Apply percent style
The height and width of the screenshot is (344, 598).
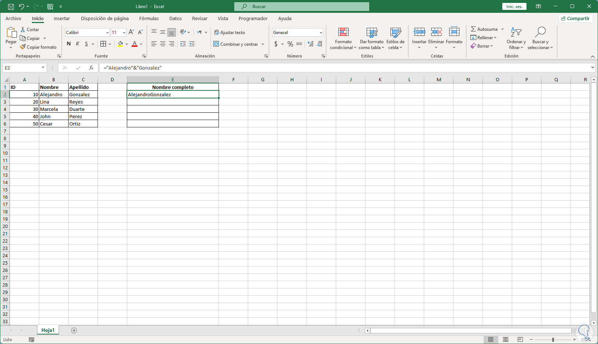coord(290,44)
